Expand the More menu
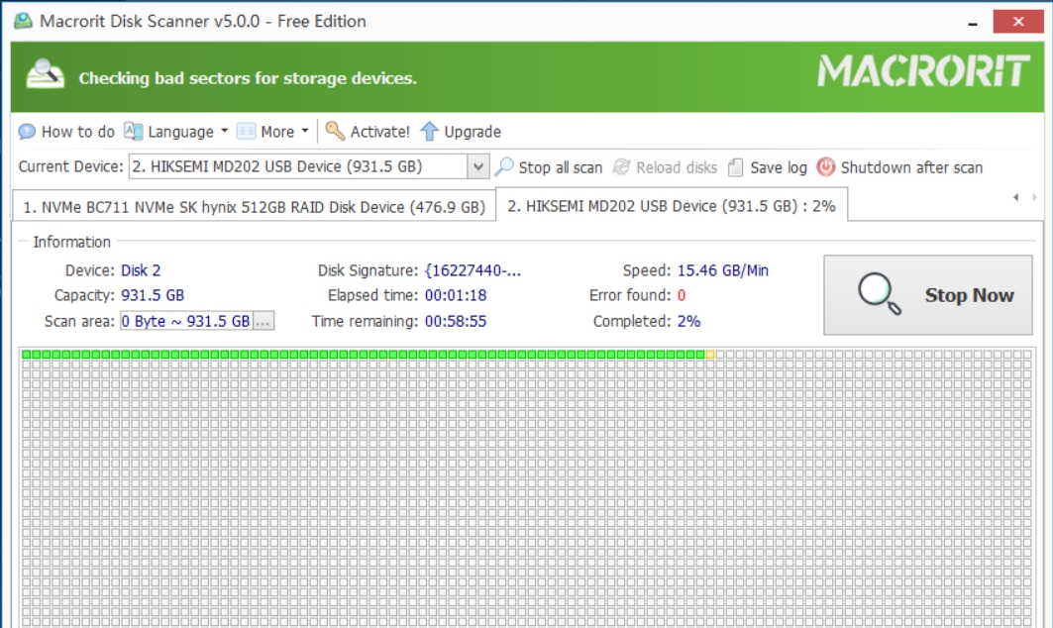1053x628 pixels. [276, 131]
